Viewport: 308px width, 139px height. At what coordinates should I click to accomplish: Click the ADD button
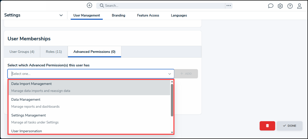point(186,74)
